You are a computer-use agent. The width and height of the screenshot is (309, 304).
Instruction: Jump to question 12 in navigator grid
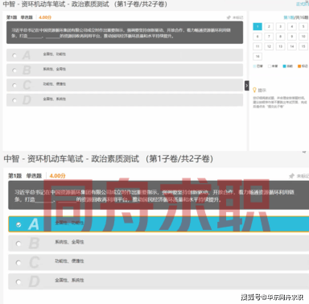269,47
